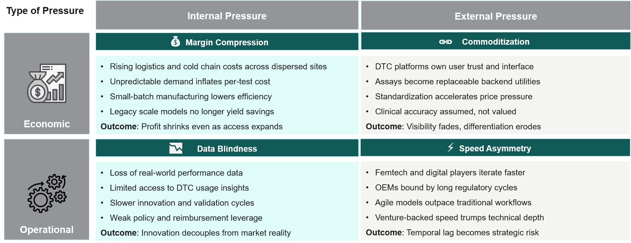Click the gears icon above Operational
631x243 pixels.
point(47,193)
